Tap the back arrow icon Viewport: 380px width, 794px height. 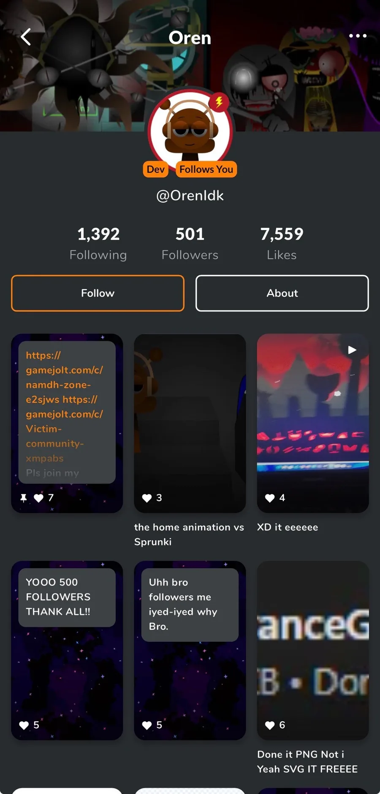pos(26,37)
